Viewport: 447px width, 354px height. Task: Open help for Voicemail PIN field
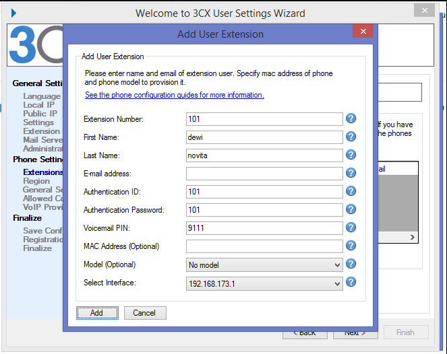[351, 227]
